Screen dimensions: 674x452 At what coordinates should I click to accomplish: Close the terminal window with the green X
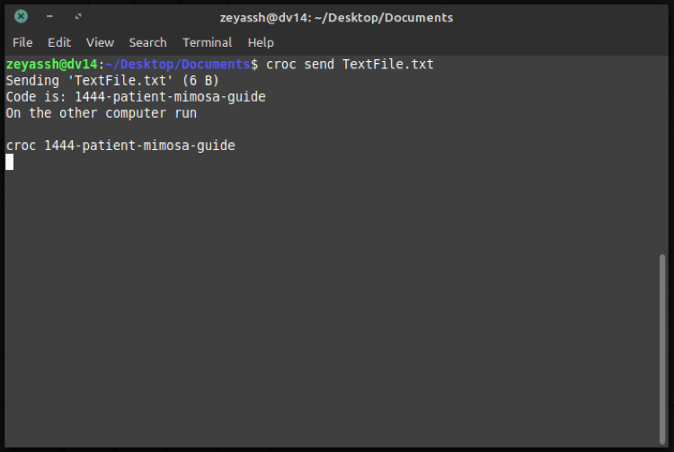(x=21, y=16)
